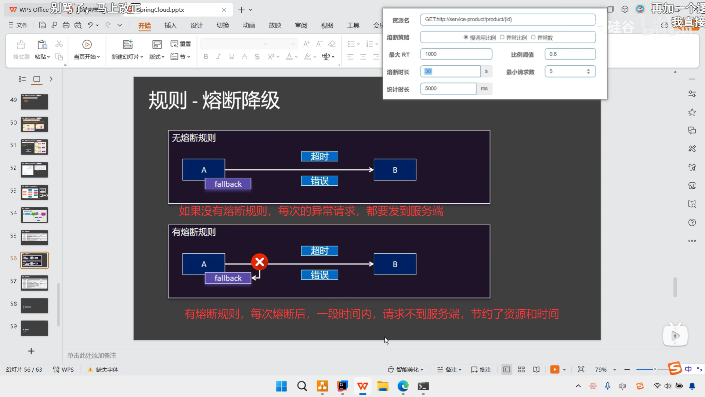Select slide 57 thumbnail
This screenshot has height=397, width=705.
(35, 283)
